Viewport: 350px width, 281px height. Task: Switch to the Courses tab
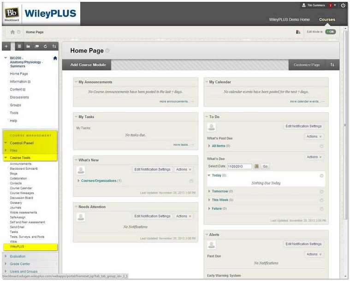tap(327, 19)
